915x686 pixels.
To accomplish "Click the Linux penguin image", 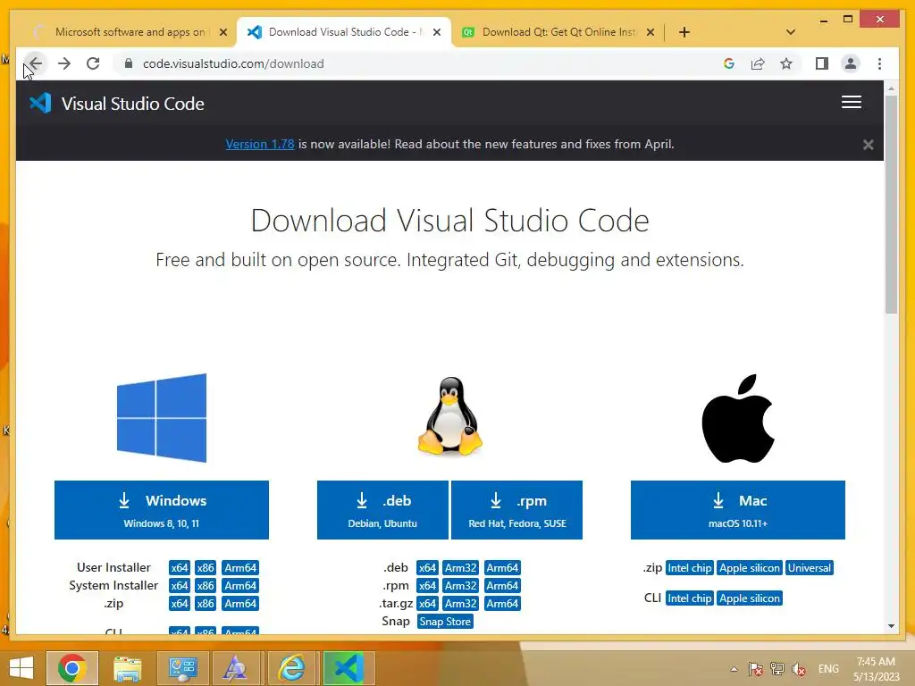I will click(x=450, y=416).
